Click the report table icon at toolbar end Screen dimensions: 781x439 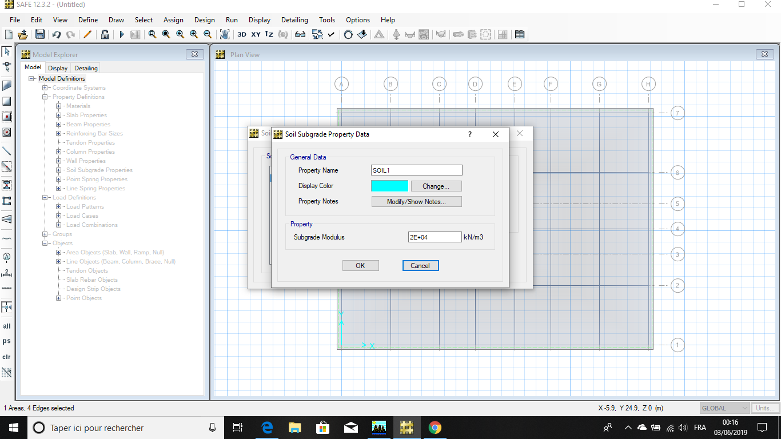click(x=520, y=34)
